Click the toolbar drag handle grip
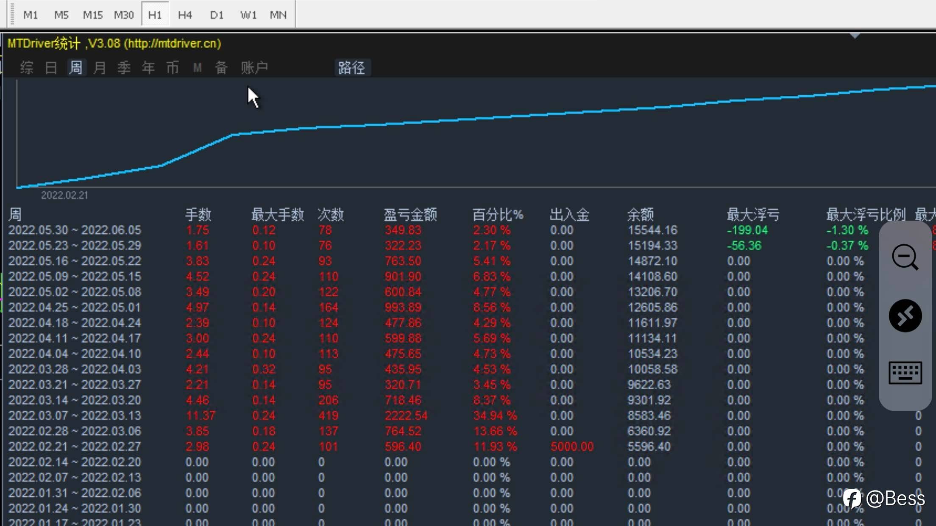 (x=12, y=14)
